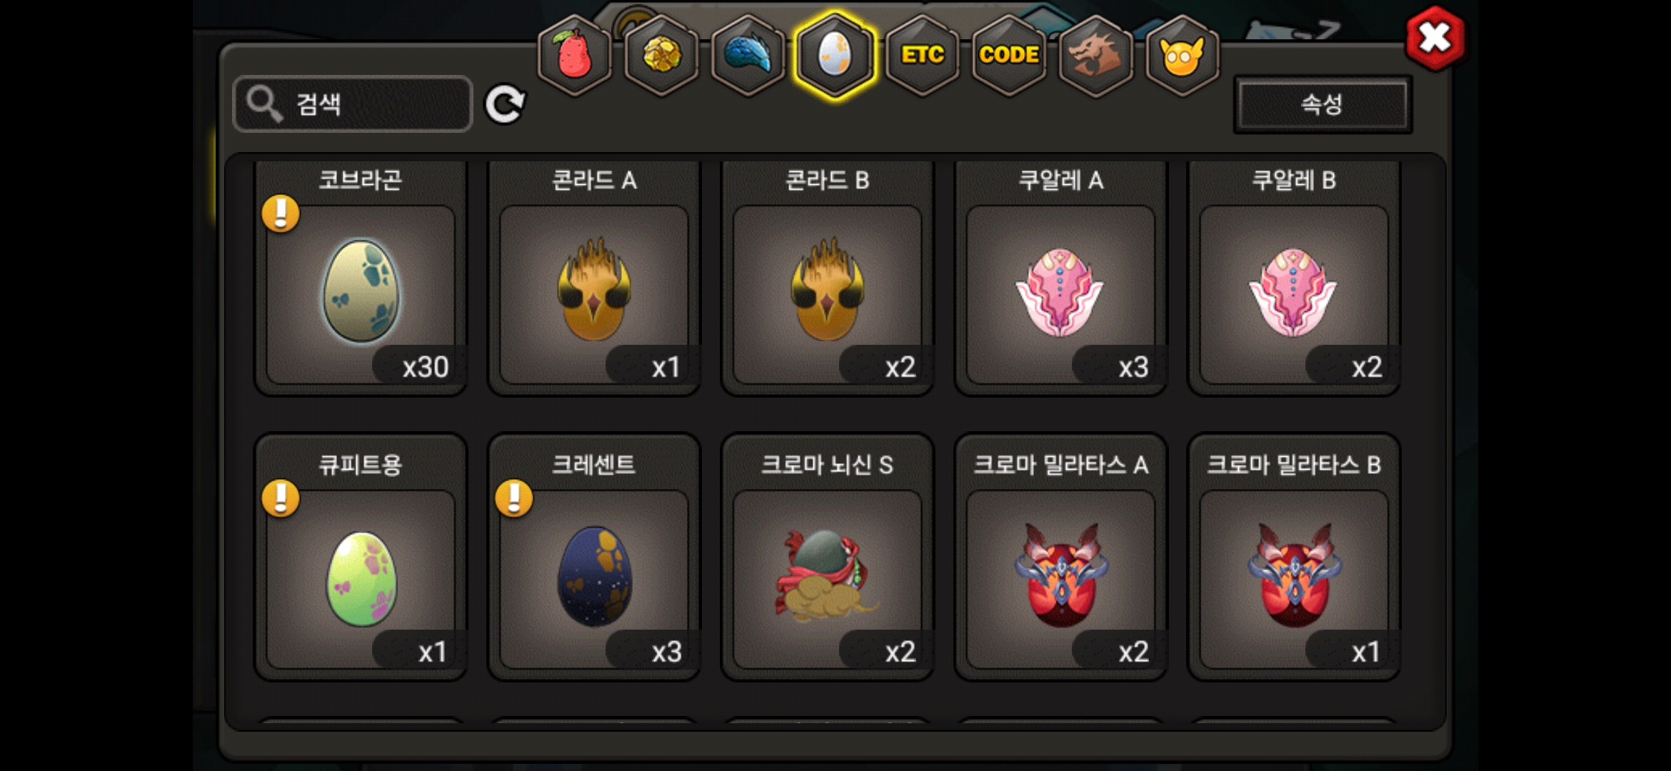The width and height of the screenshot is (1671, 771).
Task: Click the refresh arrow next to search
Action: pyautogui.click(x=505, y=105)
